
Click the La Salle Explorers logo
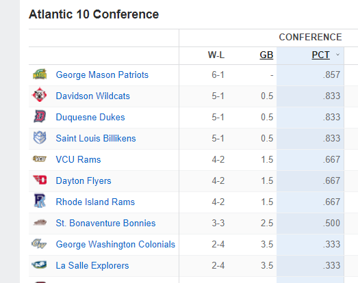(x=39, y=265)
